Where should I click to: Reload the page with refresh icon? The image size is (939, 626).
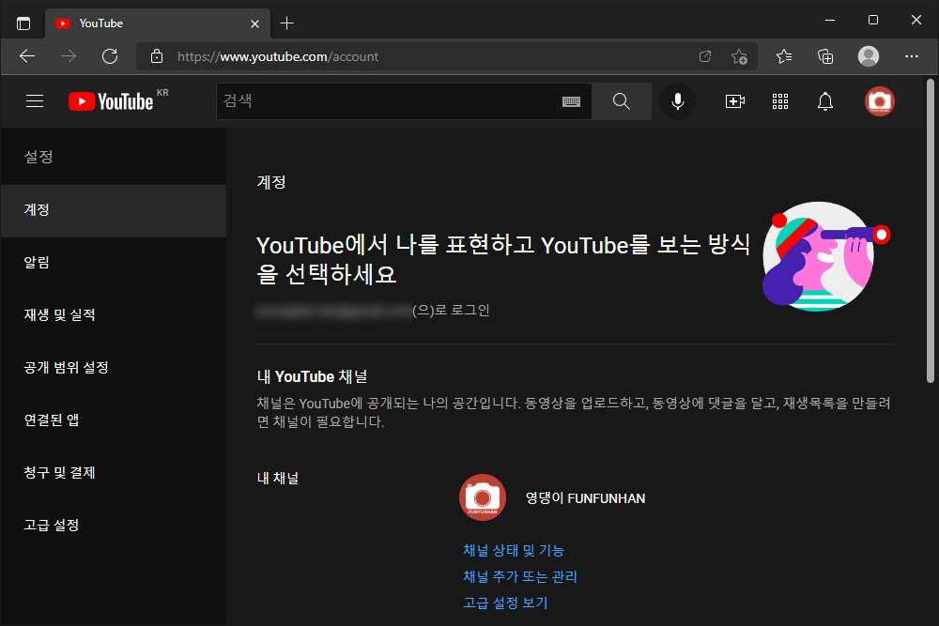[x=110, y=56]
